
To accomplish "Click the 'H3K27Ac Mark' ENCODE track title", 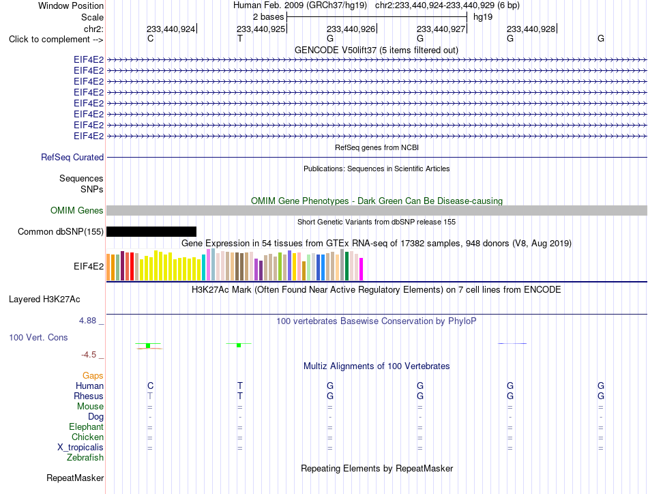I will tap(377, 289).
